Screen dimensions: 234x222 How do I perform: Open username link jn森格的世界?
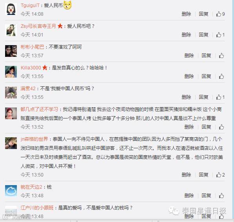pyautogui.click(x=34, y=139)
